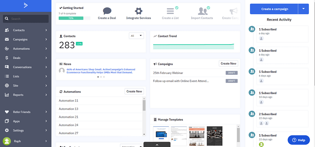
Task: Click the search magnifier icon
Action: [x=7, y=19]
